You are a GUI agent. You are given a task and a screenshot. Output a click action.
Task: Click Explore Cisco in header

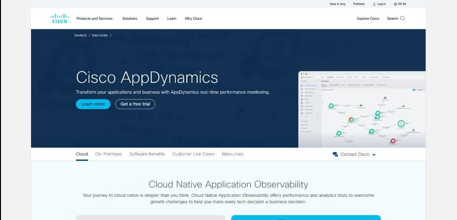pos(368,18)
